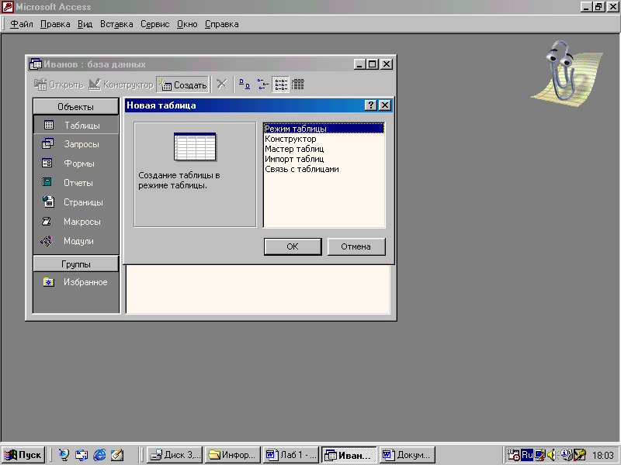Select Макросы in objects panel
Screen dimensions: 621x465
coord(75,222)
